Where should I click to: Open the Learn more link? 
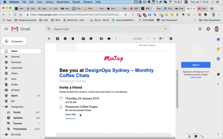pos(196,77)
